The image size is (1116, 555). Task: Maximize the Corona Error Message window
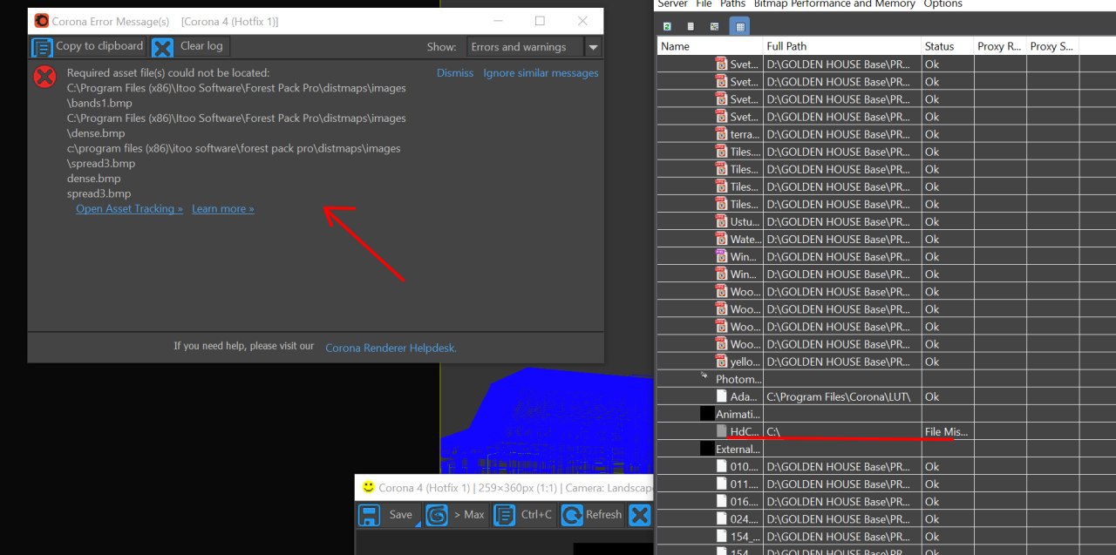point(540,21)
